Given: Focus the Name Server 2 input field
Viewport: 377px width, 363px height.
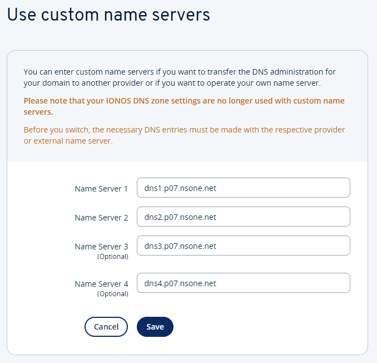Looking at the screenshot, I should (x=244, y=217).
